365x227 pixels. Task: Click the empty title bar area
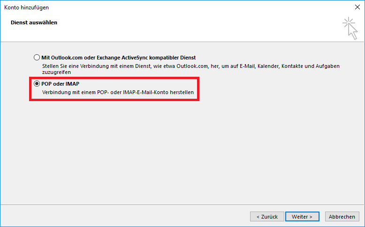(x=188, y=7)
